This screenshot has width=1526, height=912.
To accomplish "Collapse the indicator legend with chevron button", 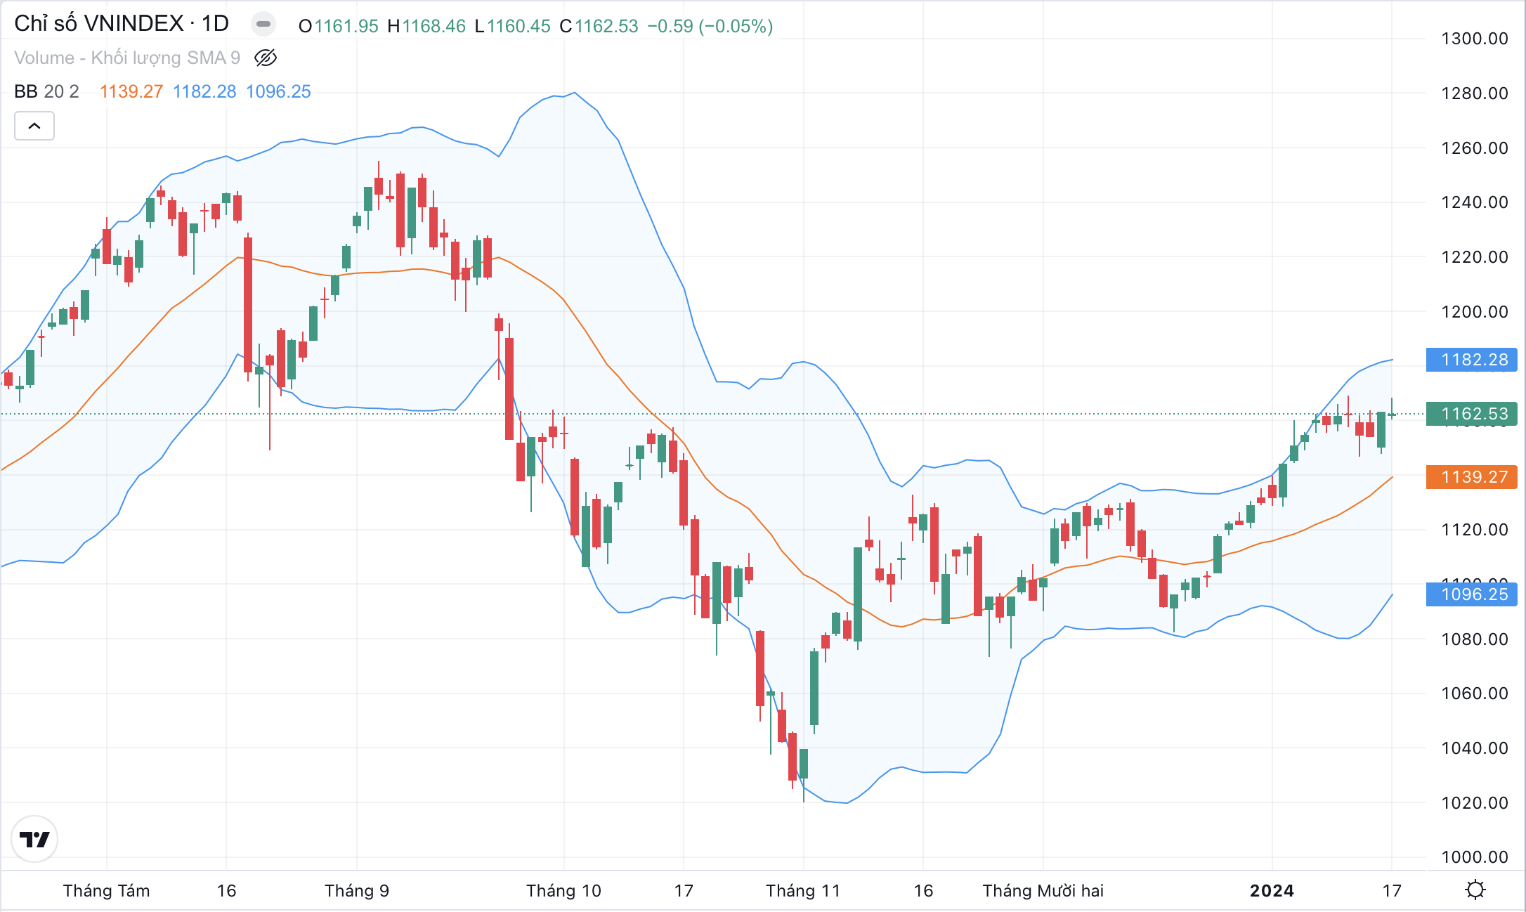I will click(x=34, y=126).
